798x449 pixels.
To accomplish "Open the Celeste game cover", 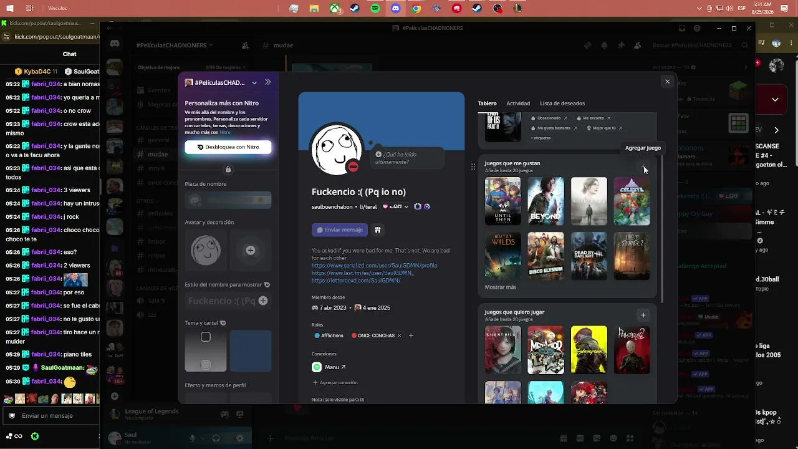I will pos(632,201).
